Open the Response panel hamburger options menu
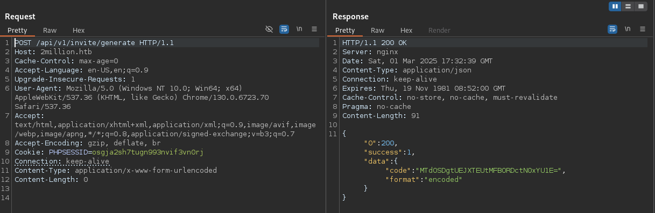The height and width of the screenshot is (213, 655). (643, 30)
